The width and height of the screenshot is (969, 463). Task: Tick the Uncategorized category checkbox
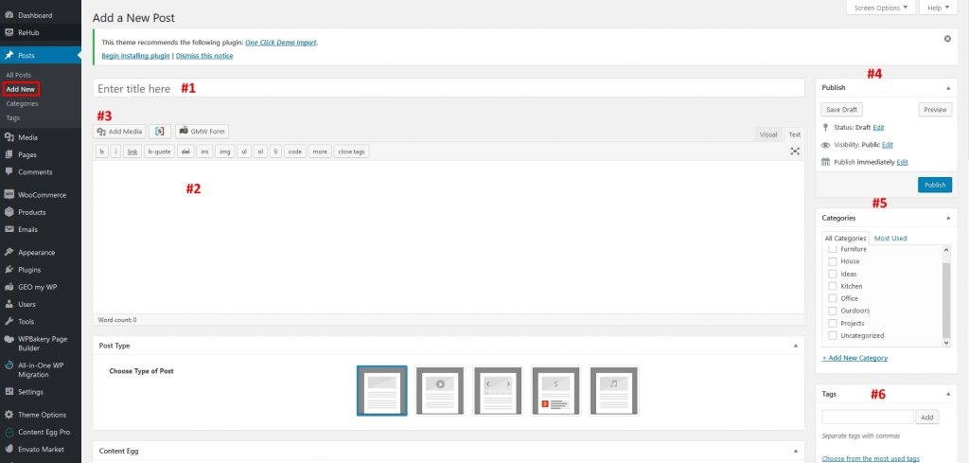pos(833,335)
